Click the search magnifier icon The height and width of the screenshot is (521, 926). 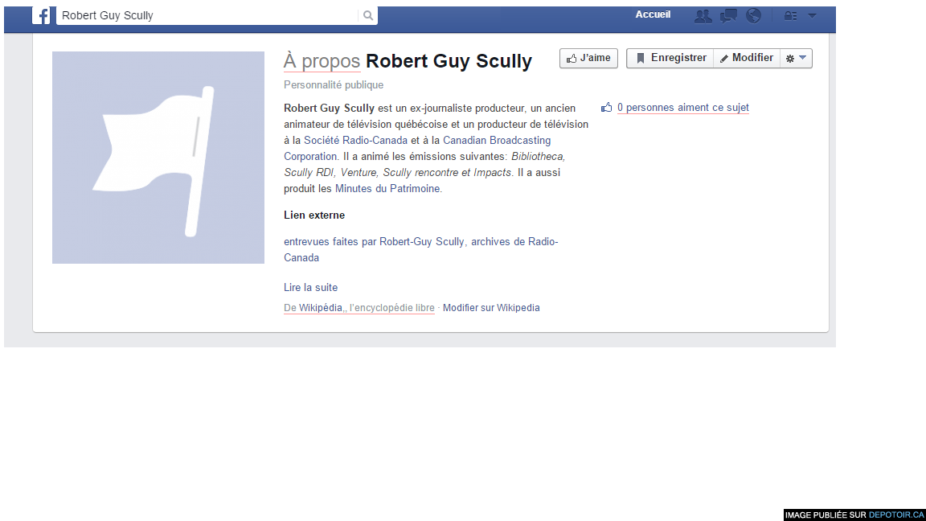coord(368,16)
